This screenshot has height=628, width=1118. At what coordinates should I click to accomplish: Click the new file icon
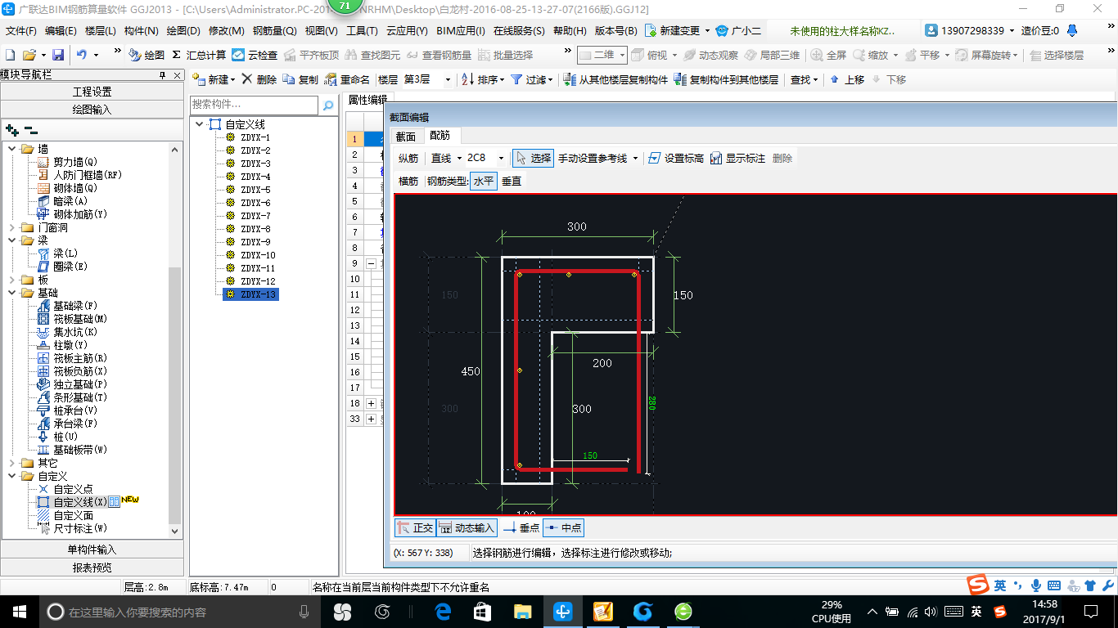10,55
